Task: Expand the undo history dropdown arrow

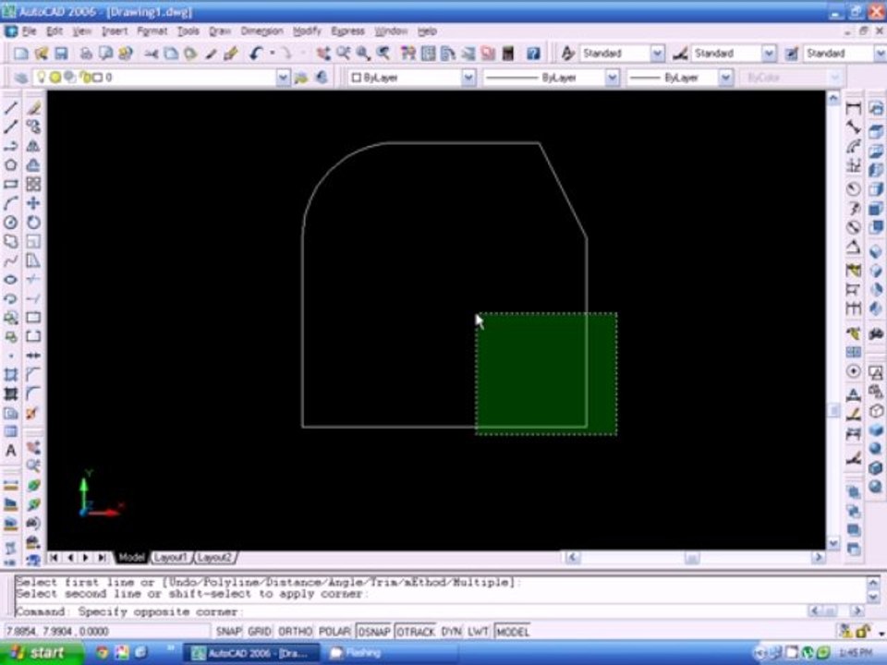Action: 272,54
